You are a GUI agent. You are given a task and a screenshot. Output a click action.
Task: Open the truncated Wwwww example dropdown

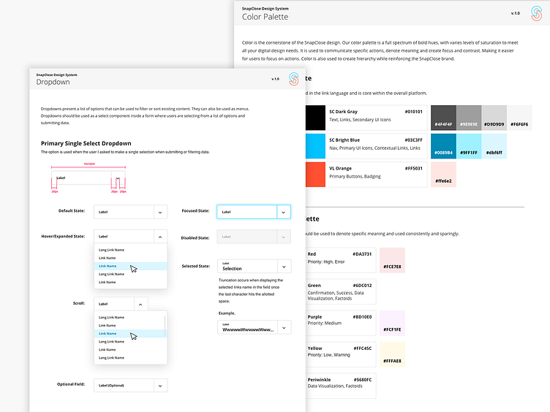point(284,327)
